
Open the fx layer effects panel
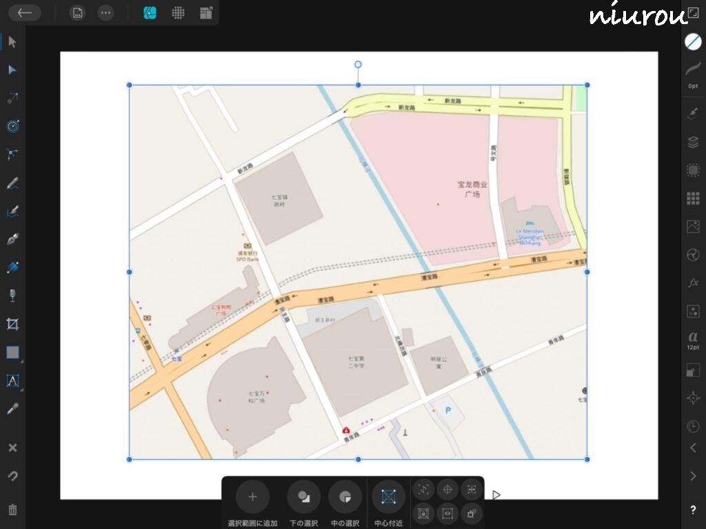pos(693,283)
